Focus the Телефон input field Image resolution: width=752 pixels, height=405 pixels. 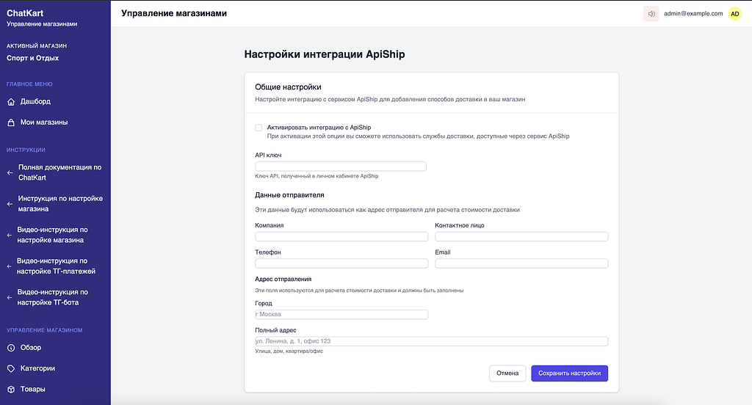point(341,263)
